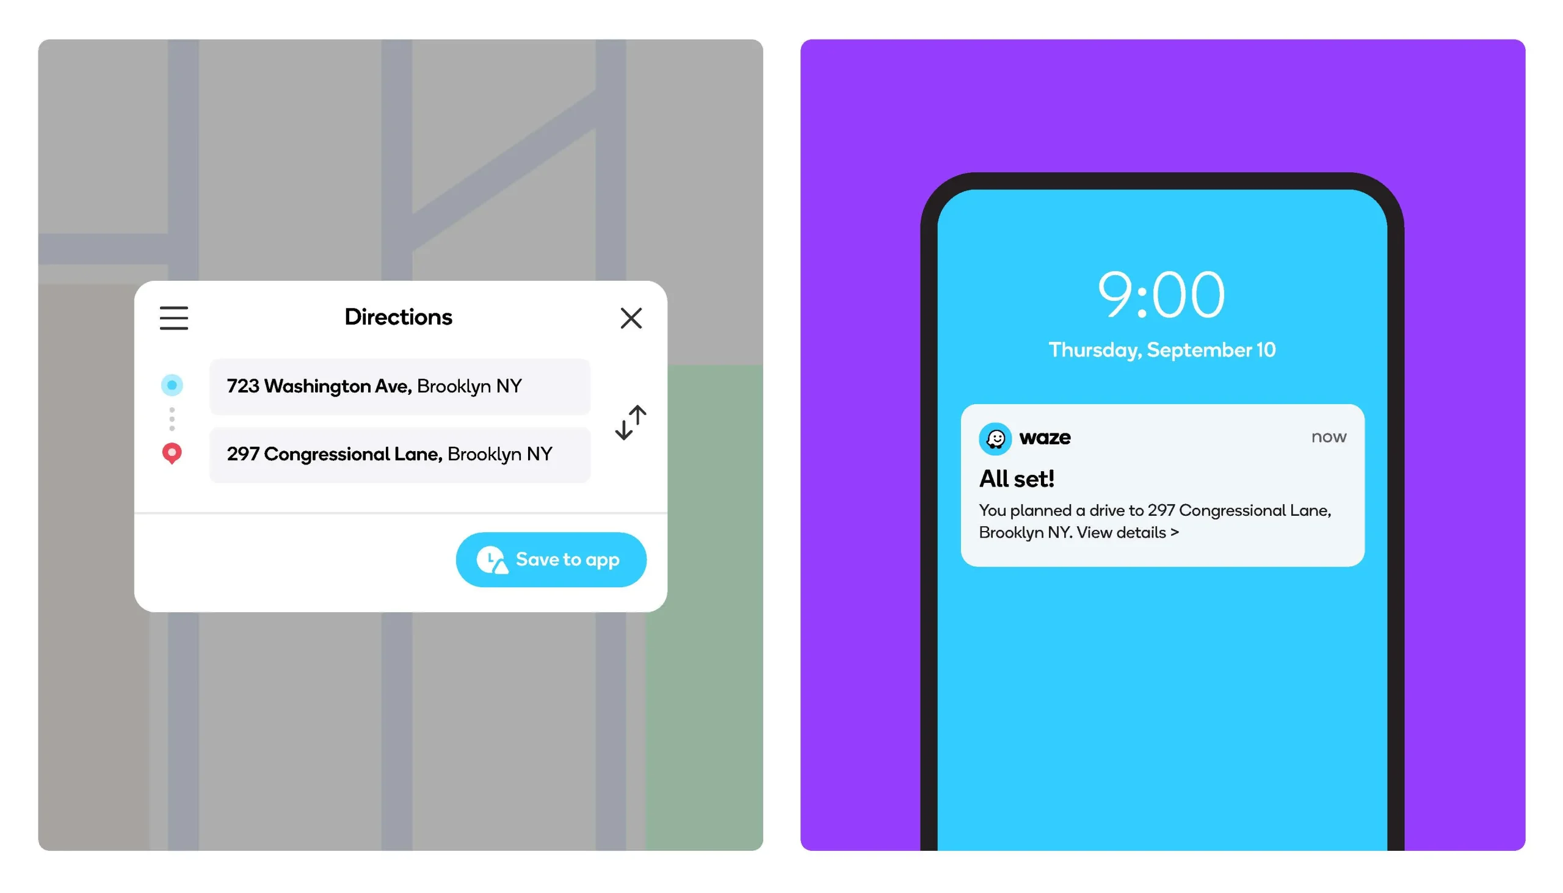The width and height of the screenshot is (1563, 893).
Task: Click the origin address input field
Action: tap(399, 385)
